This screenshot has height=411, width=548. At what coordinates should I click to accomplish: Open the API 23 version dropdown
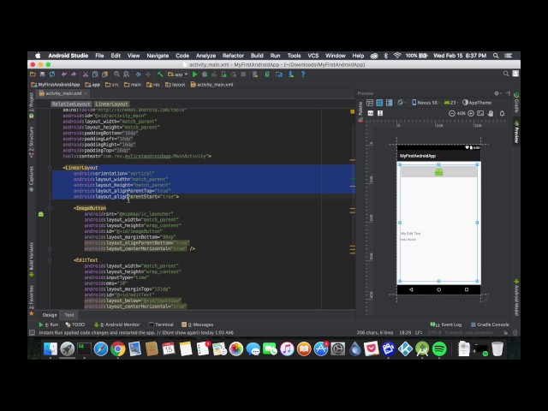tap(451, 103)
